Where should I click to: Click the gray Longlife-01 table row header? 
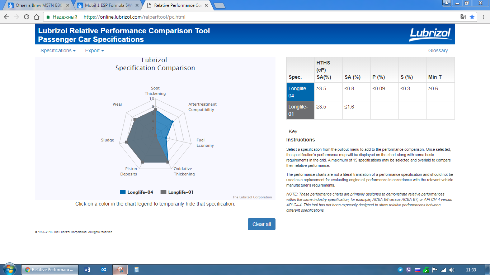(x=301, y=110)
